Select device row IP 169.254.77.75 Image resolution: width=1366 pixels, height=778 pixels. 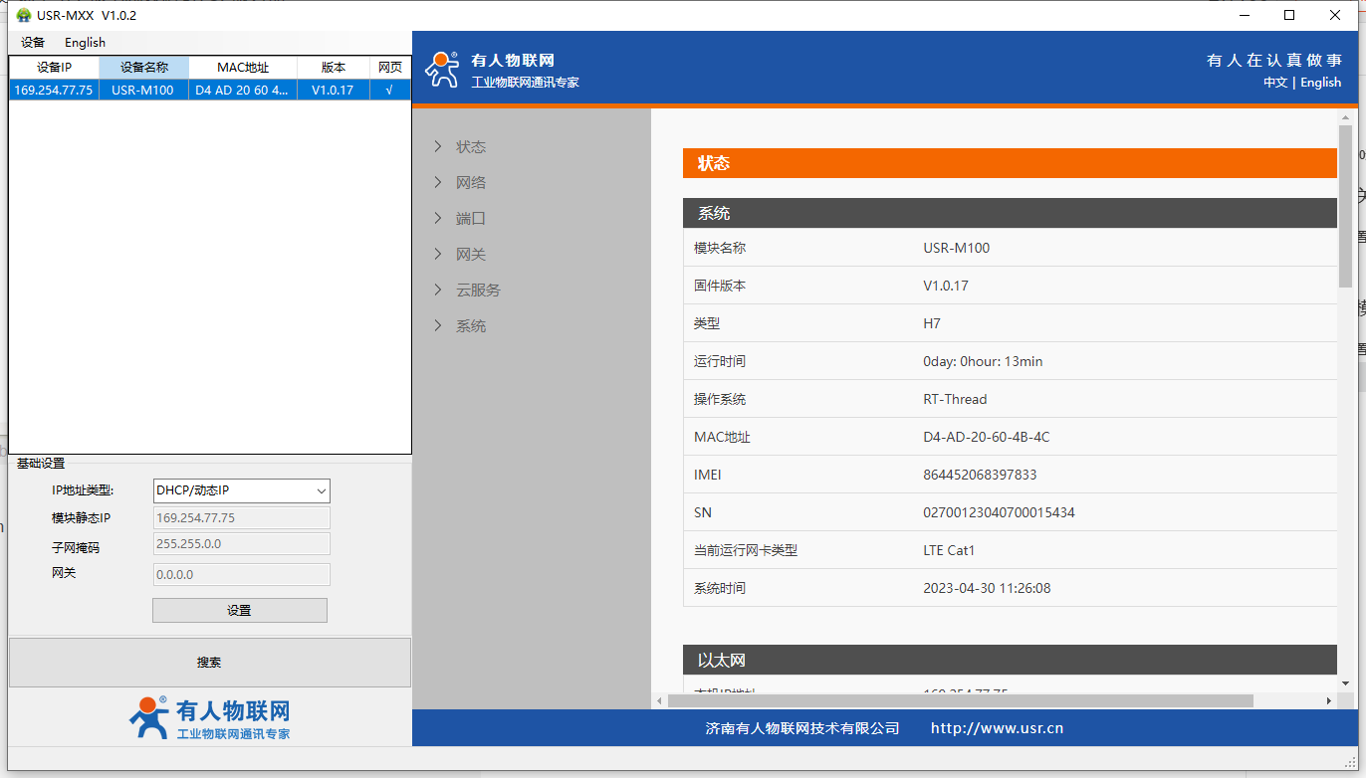54,90
